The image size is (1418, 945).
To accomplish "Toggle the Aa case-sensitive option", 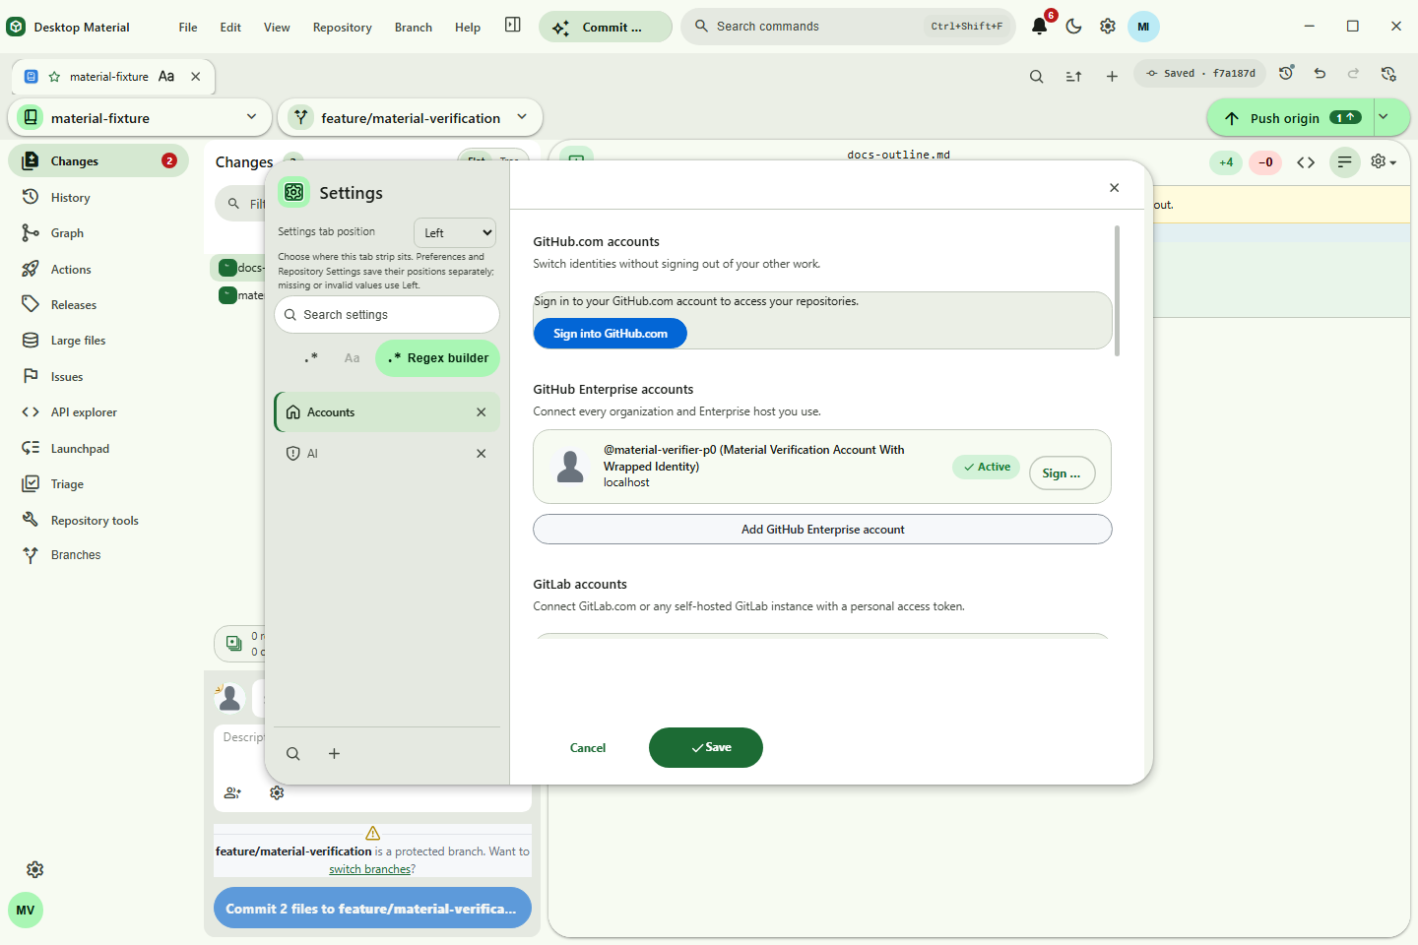I will pyautogui.click(x=352, y=357).
